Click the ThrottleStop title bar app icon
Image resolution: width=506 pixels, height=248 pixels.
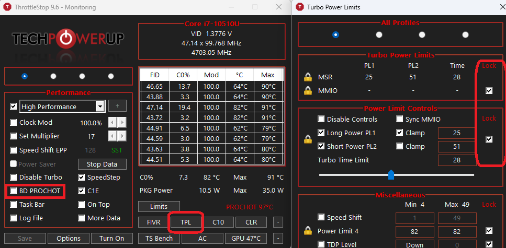pyautogui.click(x=8, y=7)
